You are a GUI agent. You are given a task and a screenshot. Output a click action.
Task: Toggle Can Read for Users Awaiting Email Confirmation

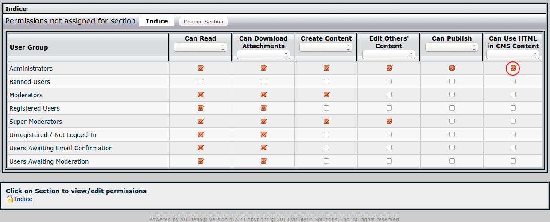[201, 148]
